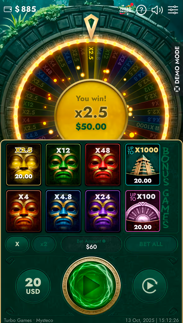
Task: Double the bet with x2 button
Action: [44, 244]
